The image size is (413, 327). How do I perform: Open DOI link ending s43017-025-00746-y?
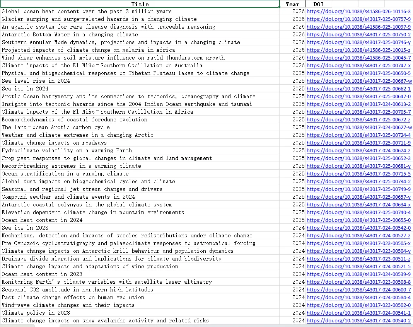click(358, 43)
